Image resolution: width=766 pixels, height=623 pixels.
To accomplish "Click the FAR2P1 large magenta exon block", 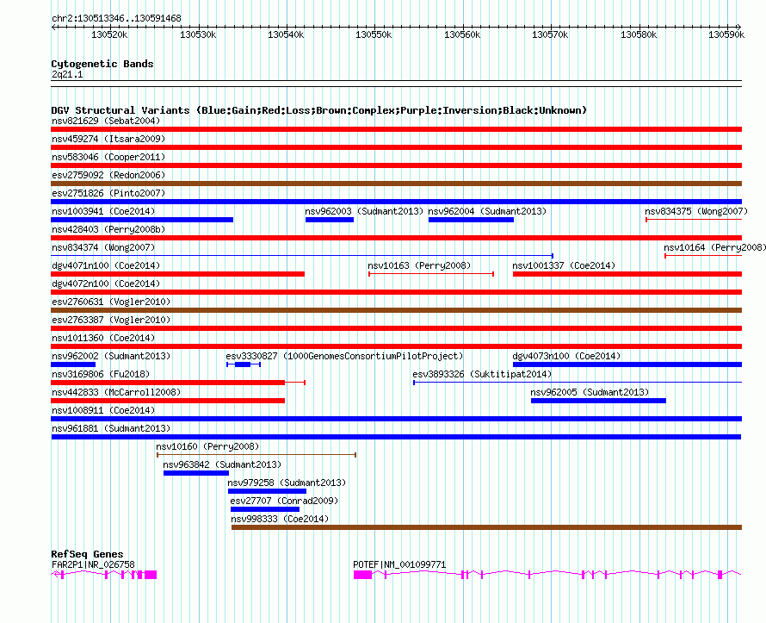I will pyautogui.click(x=151, y=575).
